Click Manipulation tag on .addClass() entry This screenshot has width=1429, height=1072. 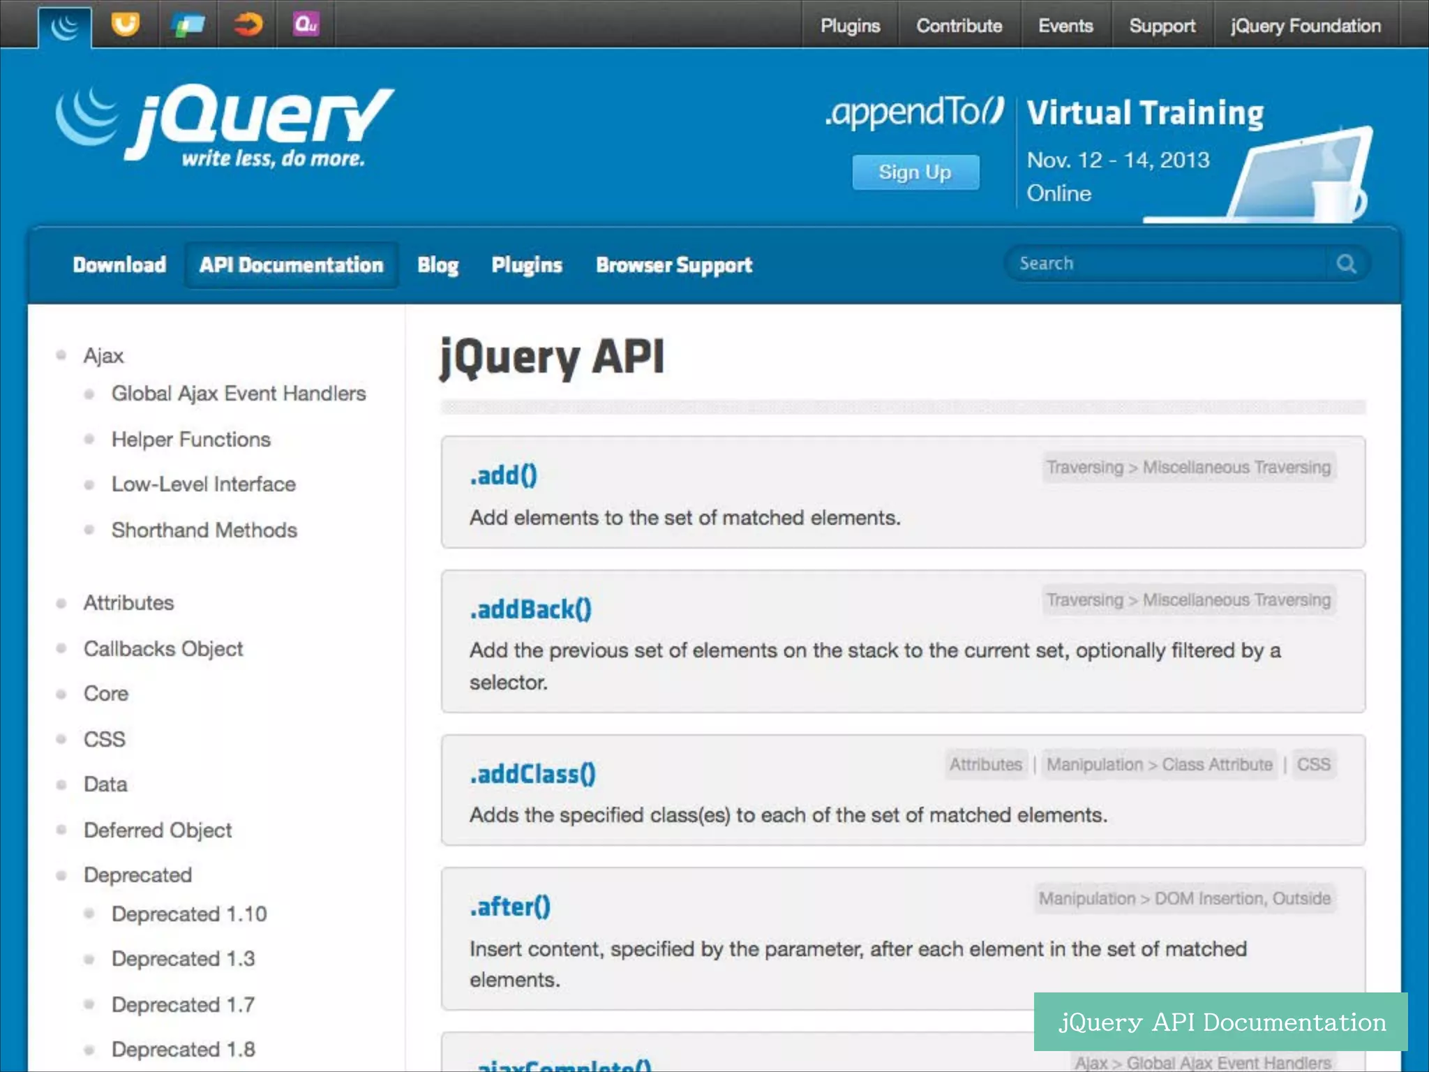(x=1095, y=765)
